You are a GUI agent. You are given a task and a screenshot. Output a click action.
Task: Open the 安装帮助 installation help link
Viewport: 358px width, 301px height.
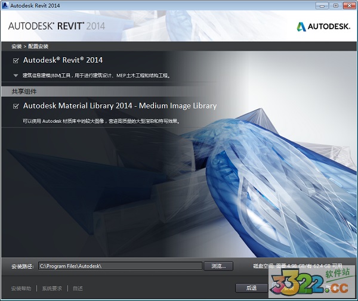click(21, 288)
